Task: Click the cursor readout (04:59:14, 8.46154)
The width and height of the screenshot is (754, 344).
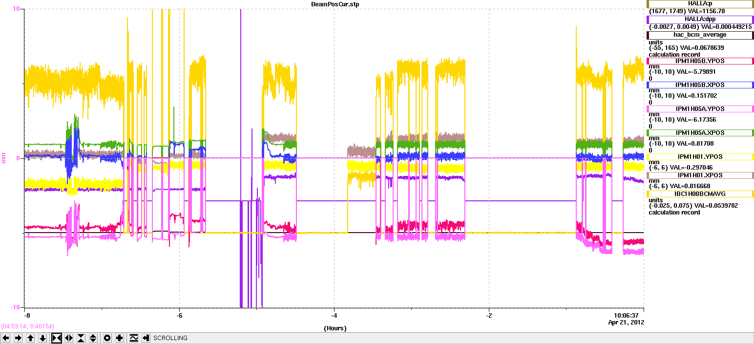Action: click(x=27, y=326)
